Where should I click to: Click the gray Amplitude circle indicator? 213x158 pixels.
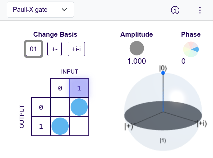137,48
